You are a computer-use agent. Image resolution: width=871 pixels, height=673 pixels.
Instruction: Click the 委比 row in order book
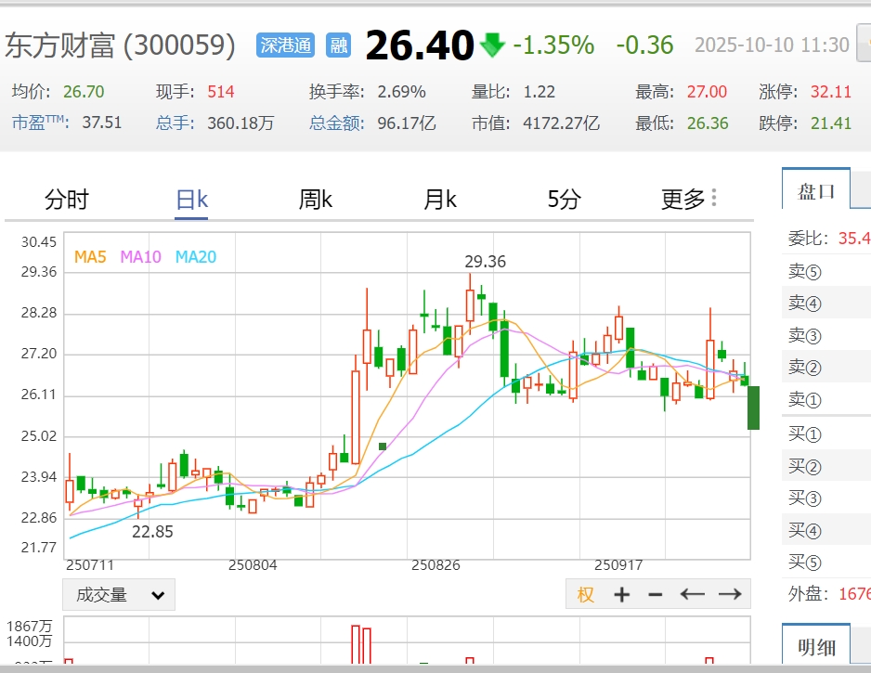coord(826,239)
